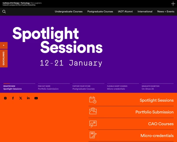
Task: Click the certificate icon beside CAO Courses
Action: pyautogui.click(x=93, y=123)
